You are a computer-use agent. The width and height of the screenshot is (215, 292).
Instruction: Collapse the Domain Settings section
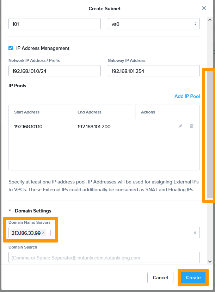(10, 210)
